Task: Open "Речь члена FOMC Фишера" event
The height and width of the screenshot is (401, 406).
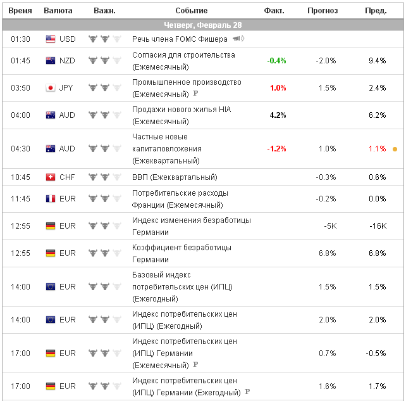Action: 179,39
